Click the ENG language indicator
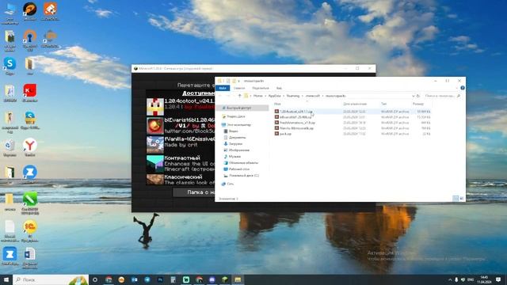This screenshot has height=285, width=507. [x=471, y=279]
